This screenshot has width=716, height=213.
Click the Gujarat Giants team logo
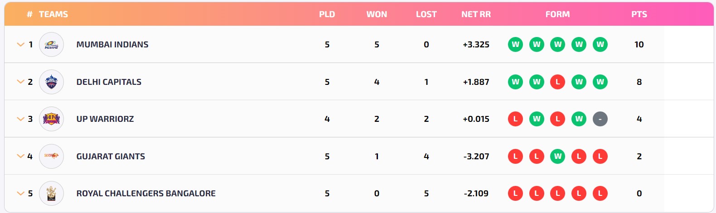(x=51, y=156)
